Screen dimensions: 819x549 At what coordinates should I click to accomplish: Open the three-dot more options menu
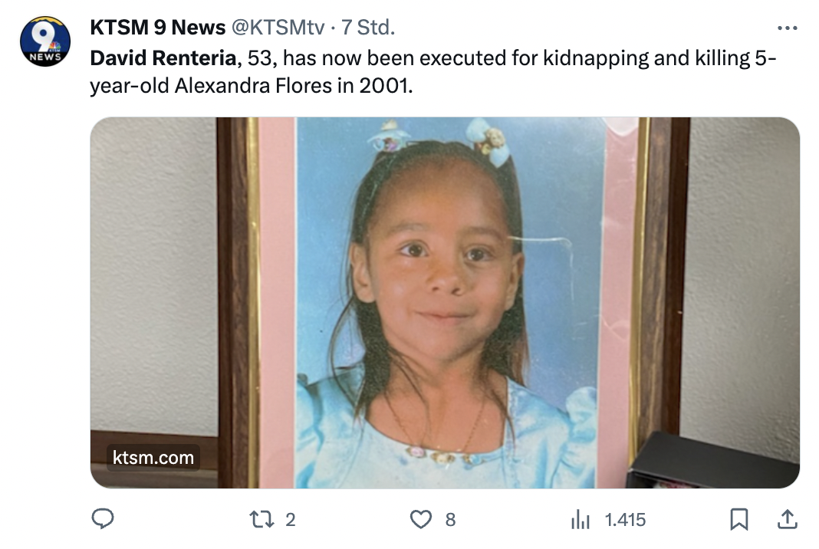click(787, 28)
